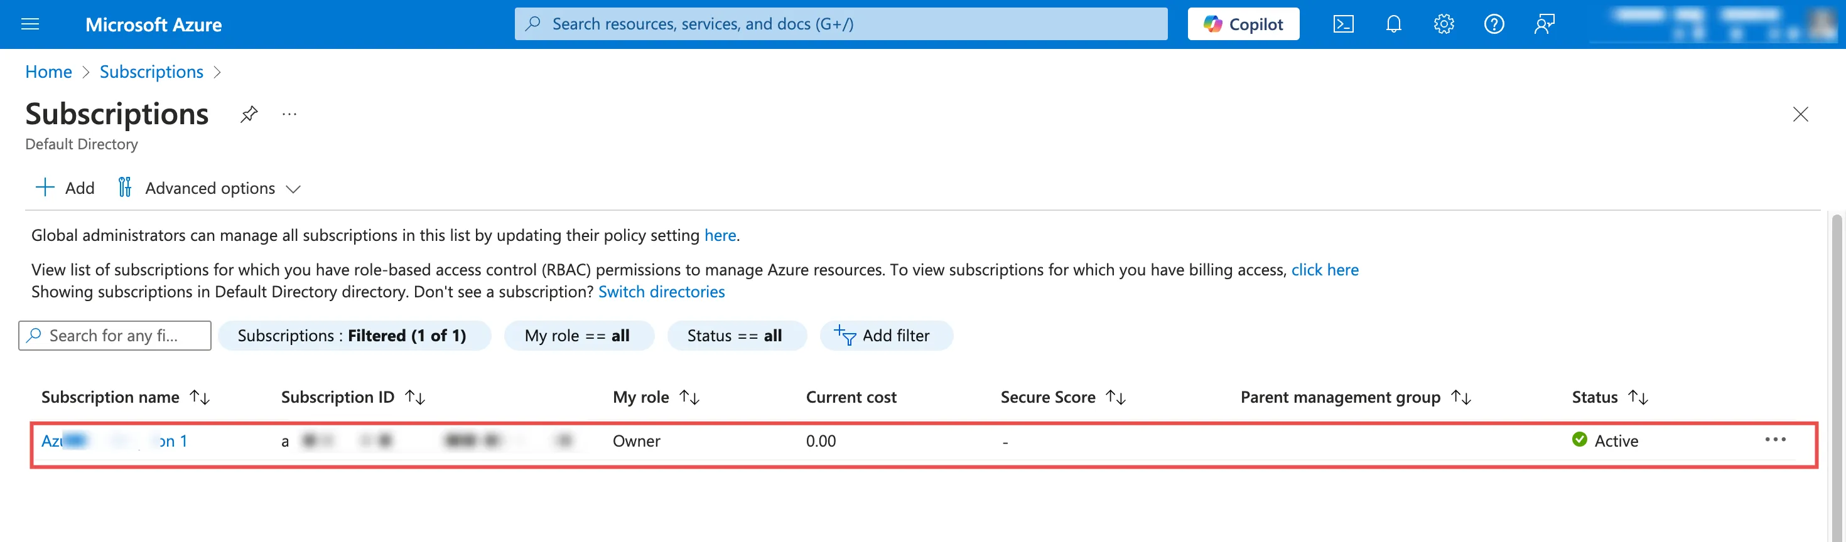This screenshot has width=1846, height=542.
Task: Open the notifications bell
Action: tap(1393, 24)
